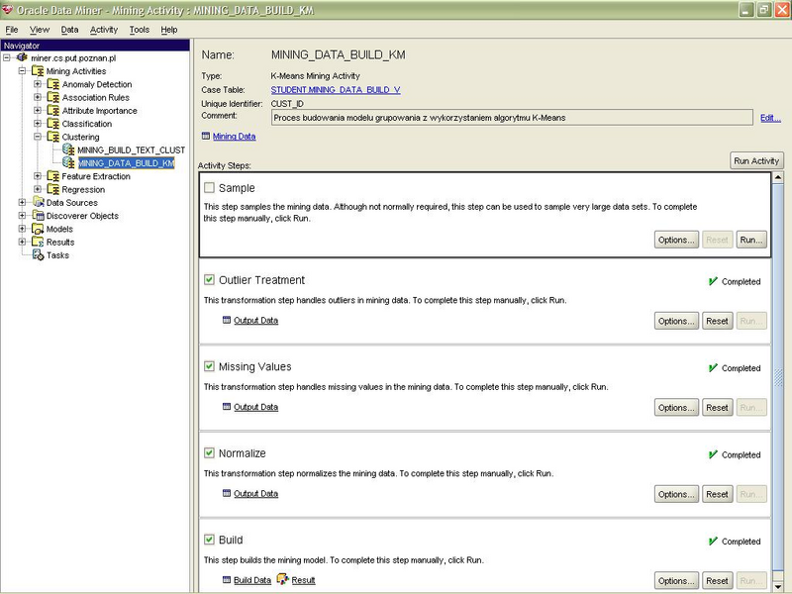Open the Tools menu

140,30
